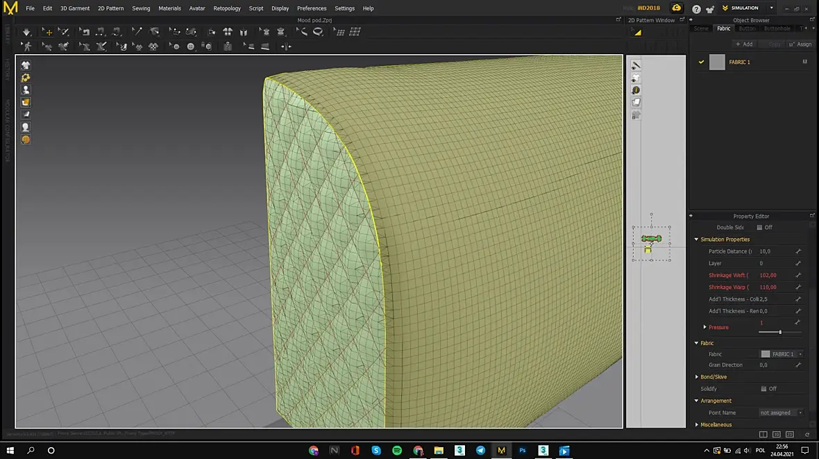Click the button tool icon in toolbar
Screen dimensions: 819x459
point(191,47)
